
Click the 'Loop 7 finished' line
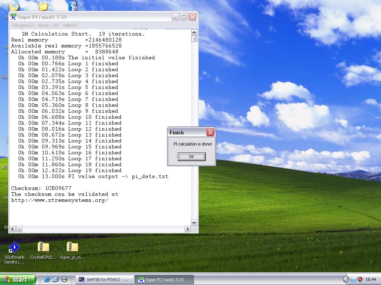point(68,99)
